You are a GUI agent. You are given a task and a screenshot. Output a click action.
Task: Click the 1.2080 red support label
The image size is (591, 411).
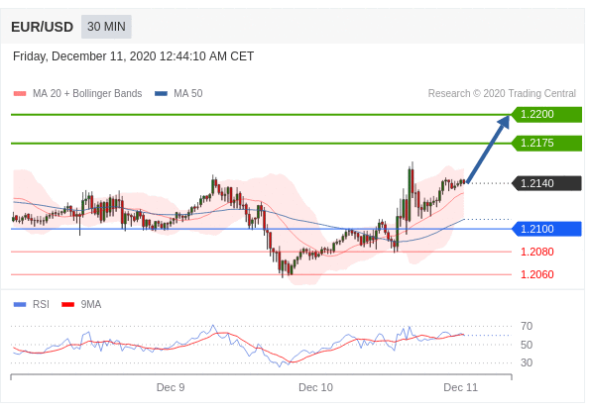(537, 252)
